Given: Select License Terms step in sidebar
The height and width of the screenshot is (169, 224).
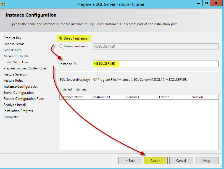Looking at the screenshot, I should click(14, 44).
